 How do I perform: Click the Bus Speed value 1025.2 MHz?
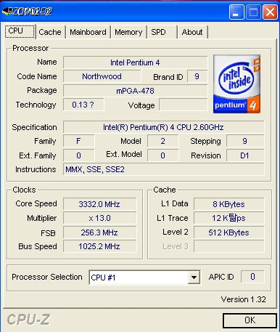click(x=99, y=246)
